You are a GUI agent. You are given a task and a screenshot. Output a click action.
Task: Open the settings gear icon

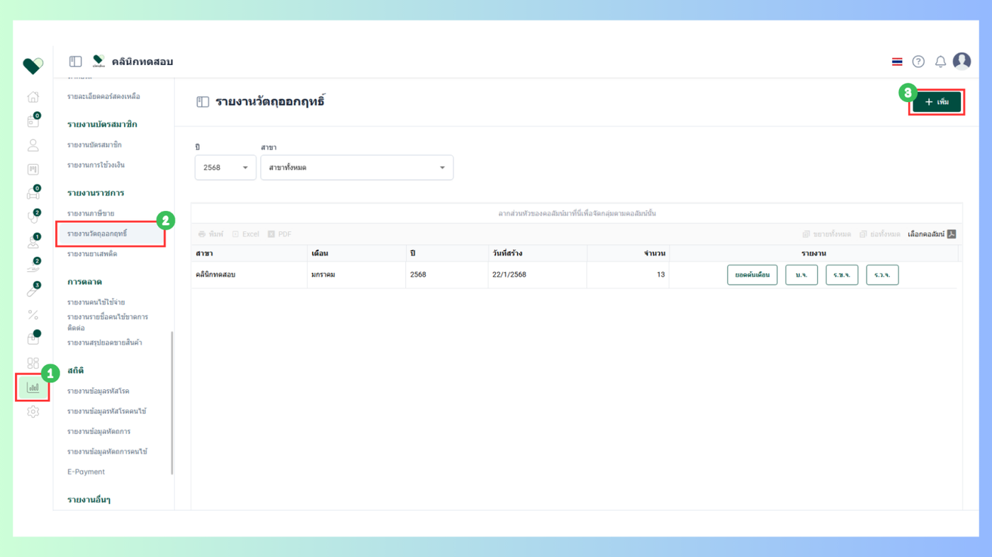coord(33,412)
